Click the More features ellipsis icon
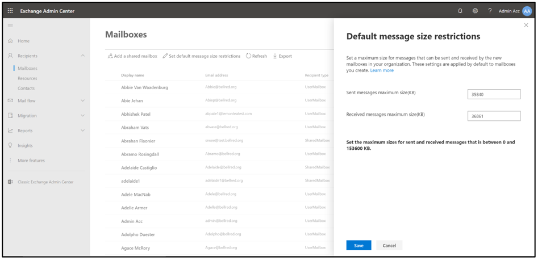 tap(10, 161)
